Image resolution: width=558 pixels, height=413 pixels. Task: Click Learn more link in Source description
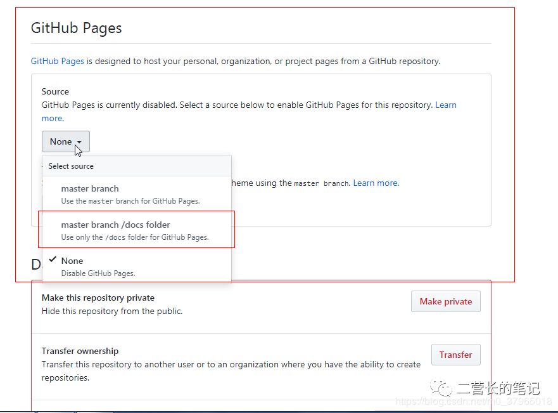pyautogui.click(x=445, y=105)
